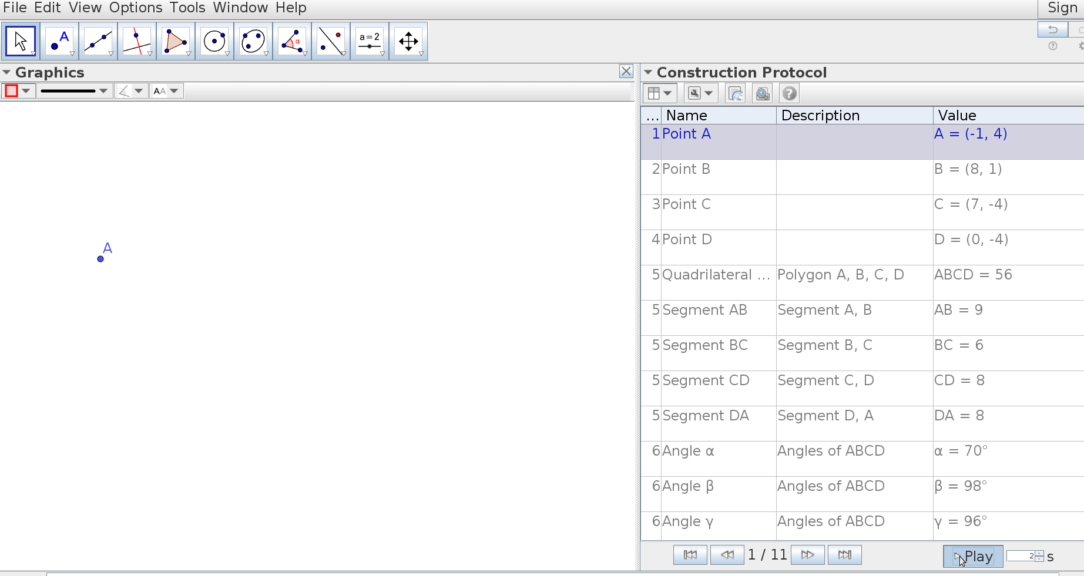Open the View menu
This screenshot has height=576, width=1084.
click(x=85, y=8)
